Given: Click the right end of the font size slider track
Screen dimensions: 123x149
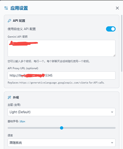Looking at the screenshot, I should pos(114,128).
